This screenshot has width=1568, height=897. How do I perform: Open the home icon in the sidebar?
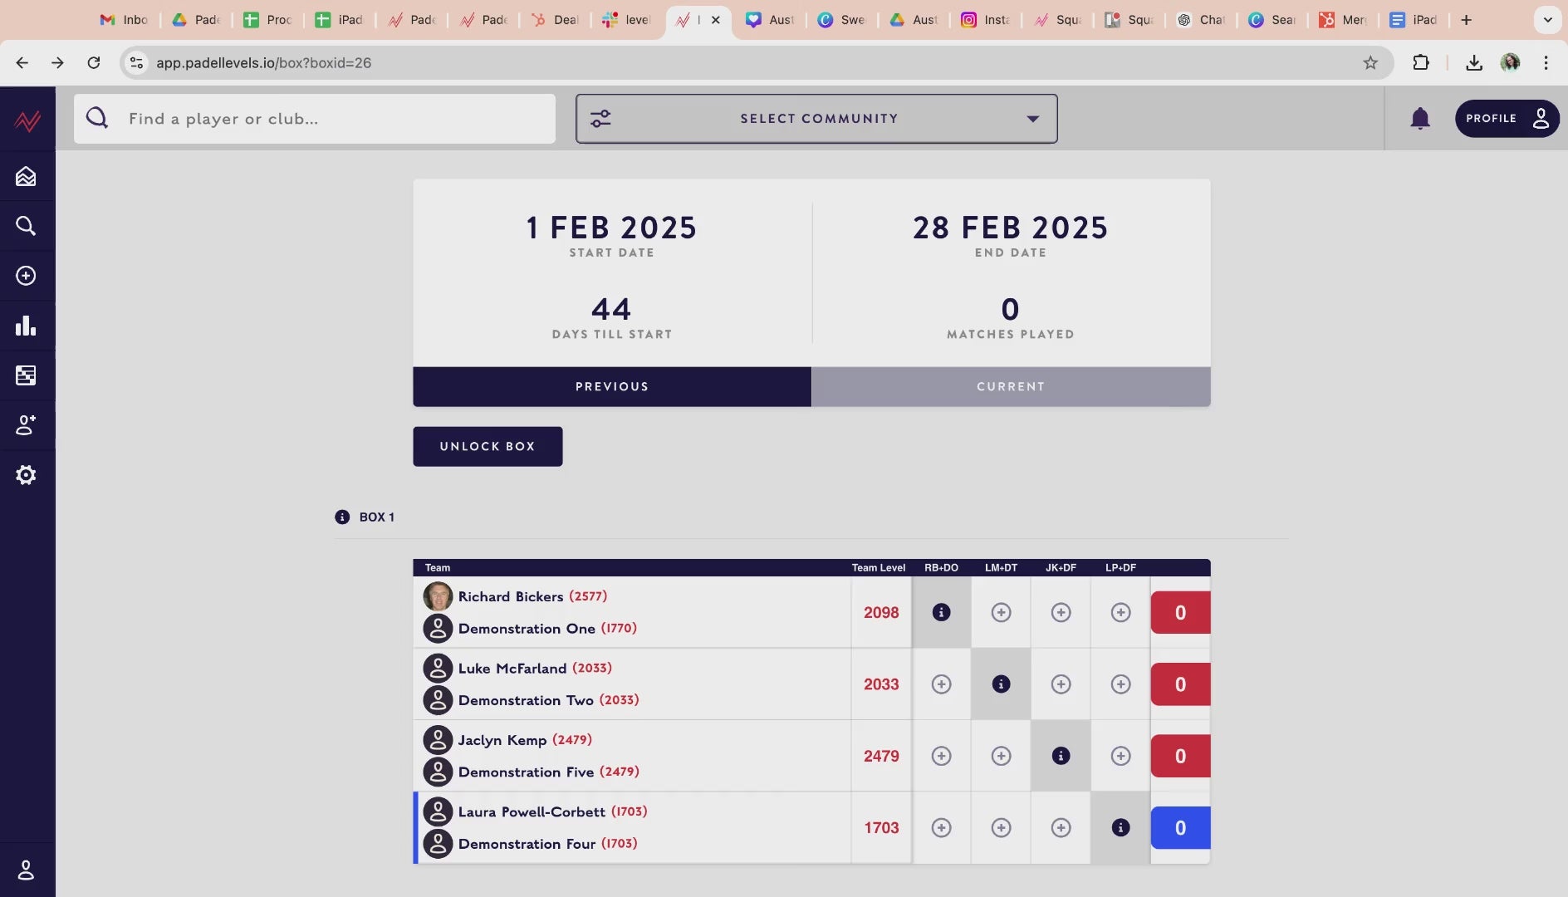26,176
